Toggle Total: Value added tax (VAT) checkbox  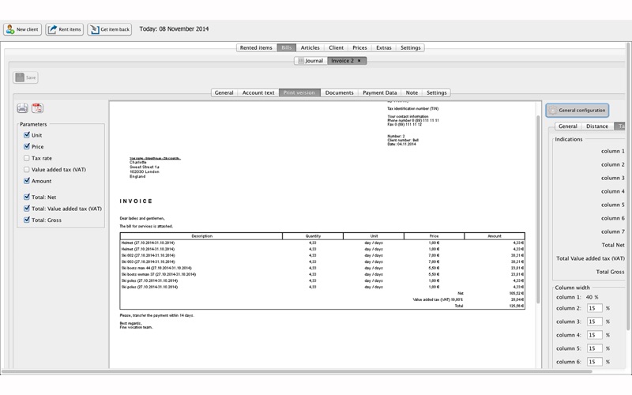point(27,209)
